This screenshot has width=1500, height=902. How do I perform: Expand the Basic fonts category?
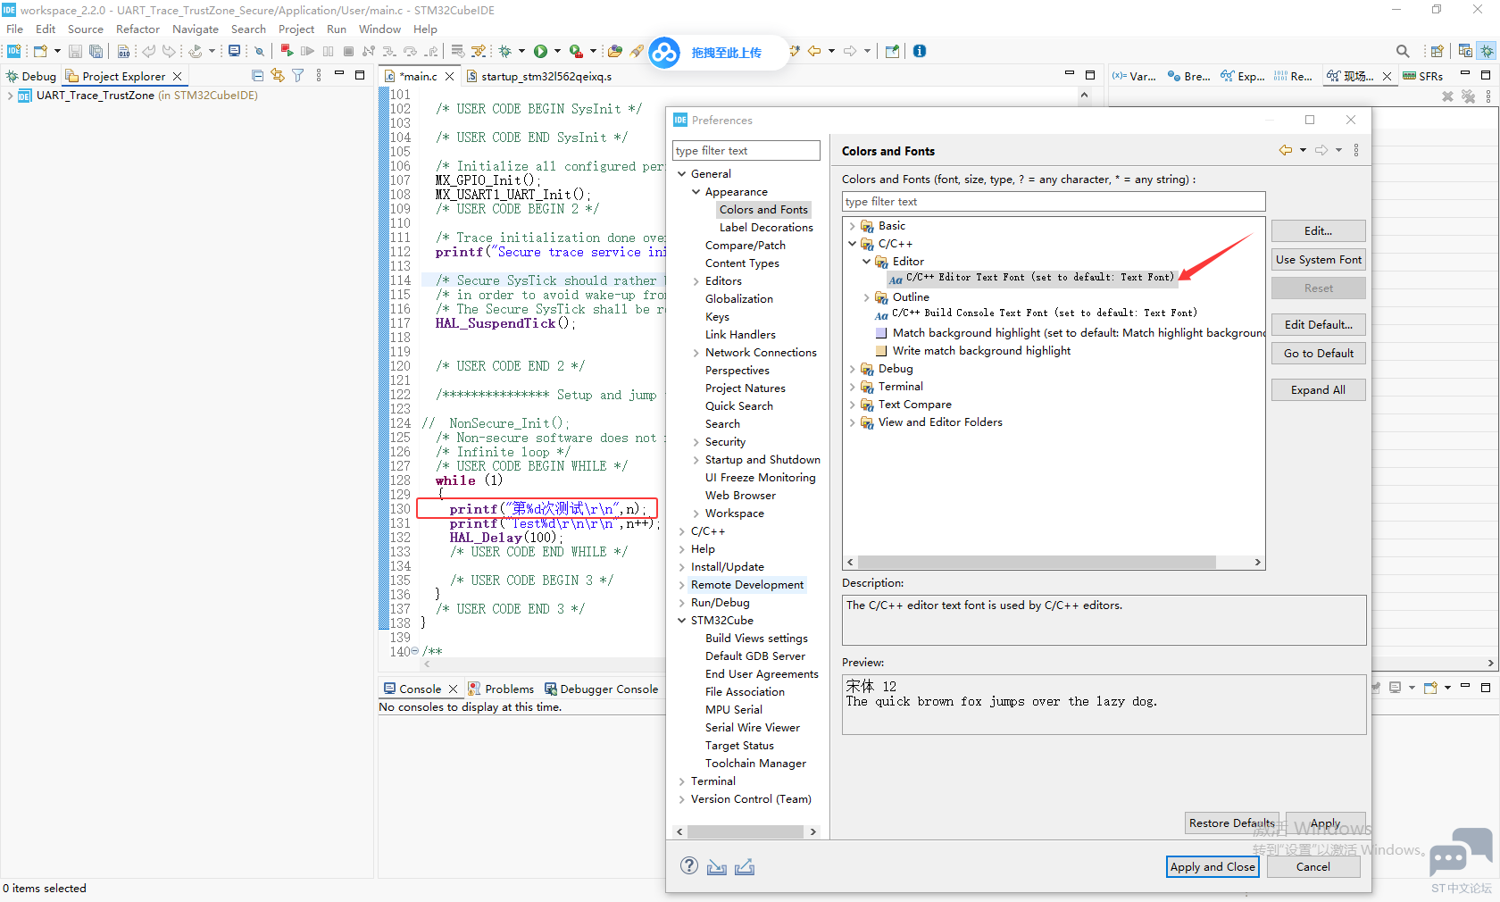click(x=852, y=226)
